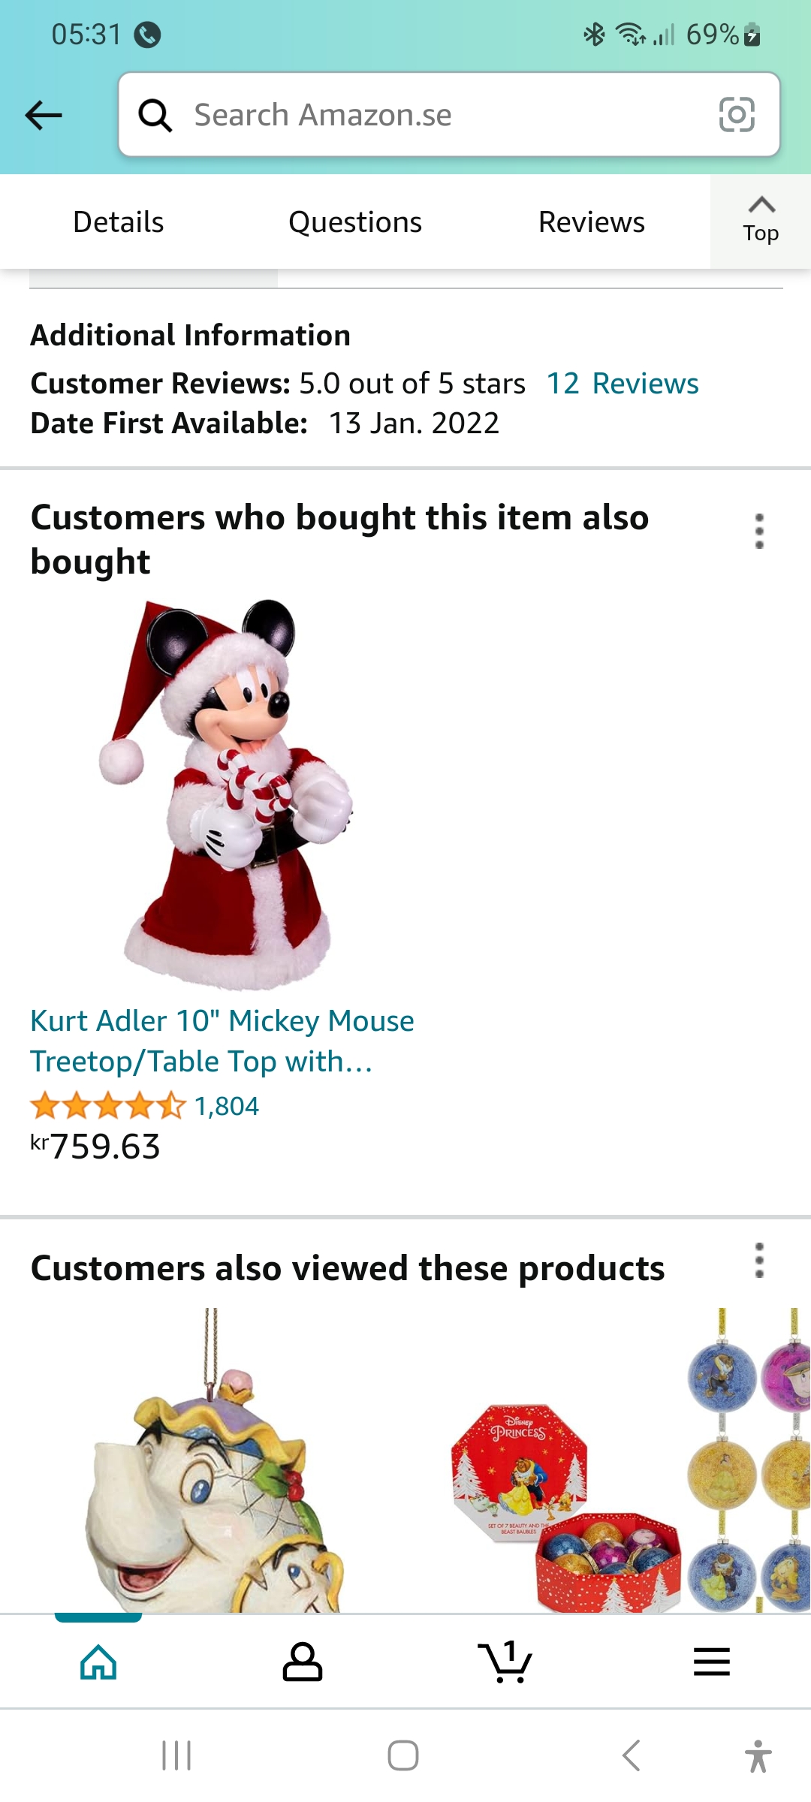Screen dimensions: 811x1802
Task: Open options for 'also bought' section
Action: click(x=759, y=532)
